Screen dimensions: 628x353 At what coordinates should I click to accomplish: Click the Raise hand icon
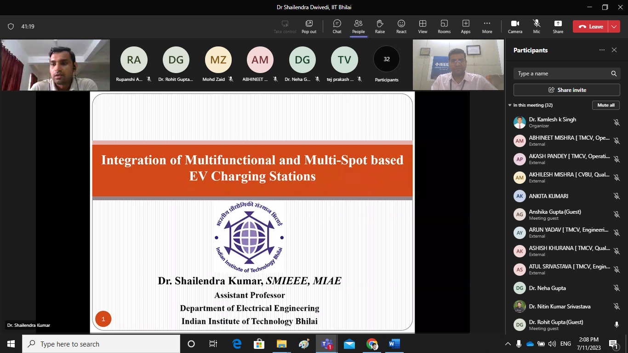pos(380,26)
